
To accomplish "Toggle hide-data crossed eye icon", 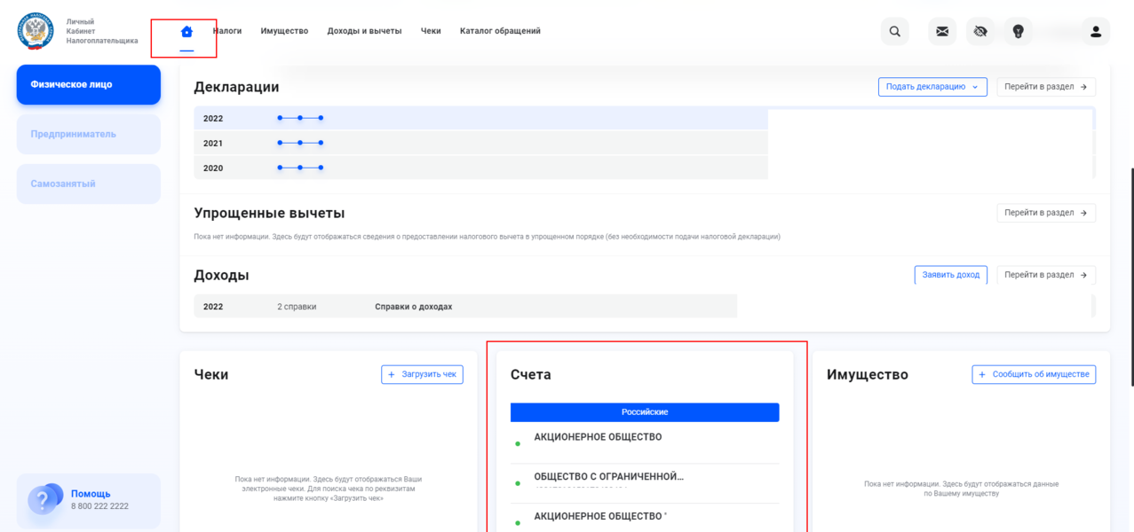I will (x=980, y=32).
